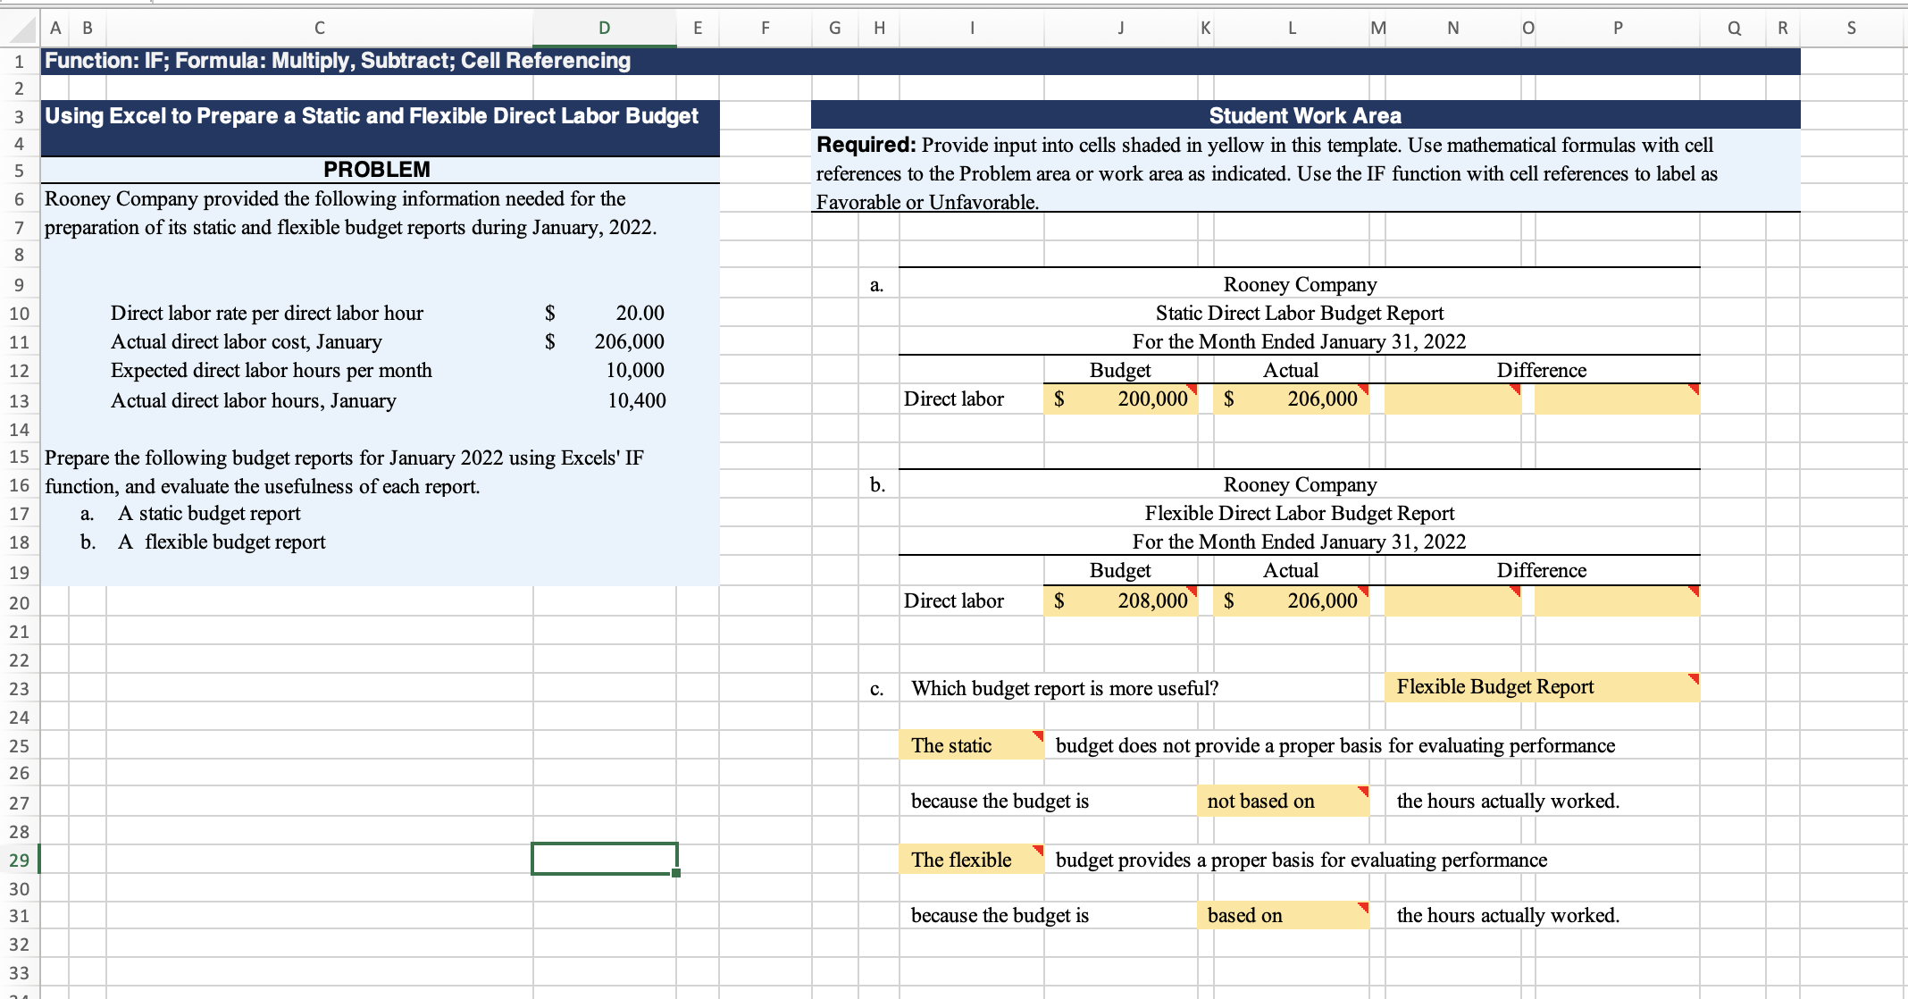
Task: Click the Student Work Area header cell
Action: click(x=1304, y=115)
